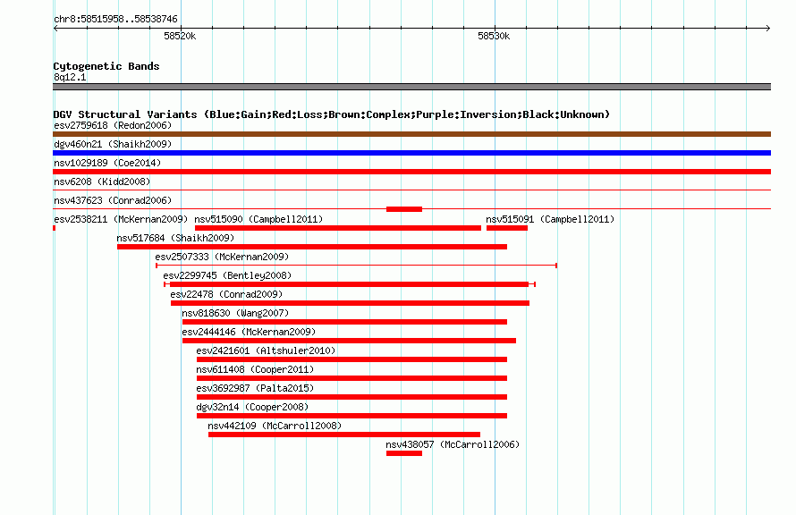
Task: Click the nsv437623 (Conrad2006) label
Action: 113,200
